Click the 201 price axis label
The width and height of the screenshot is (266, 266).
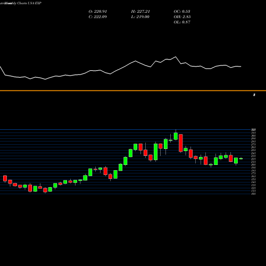[253, 165]
